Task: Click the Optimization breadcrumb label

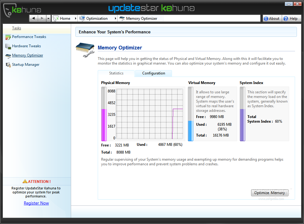Action: 97,19
